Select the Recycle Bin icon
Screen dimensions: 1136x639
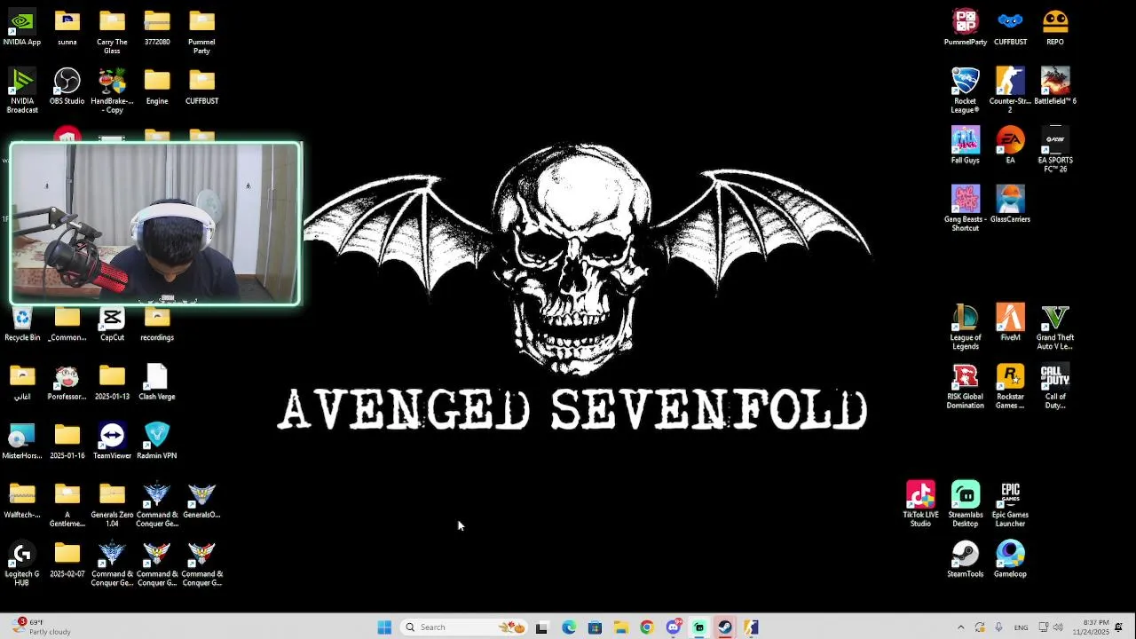(x=22, y=324)
